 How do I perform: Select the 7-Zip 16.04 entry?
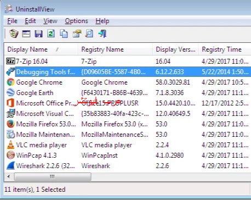tap(32, 62)
